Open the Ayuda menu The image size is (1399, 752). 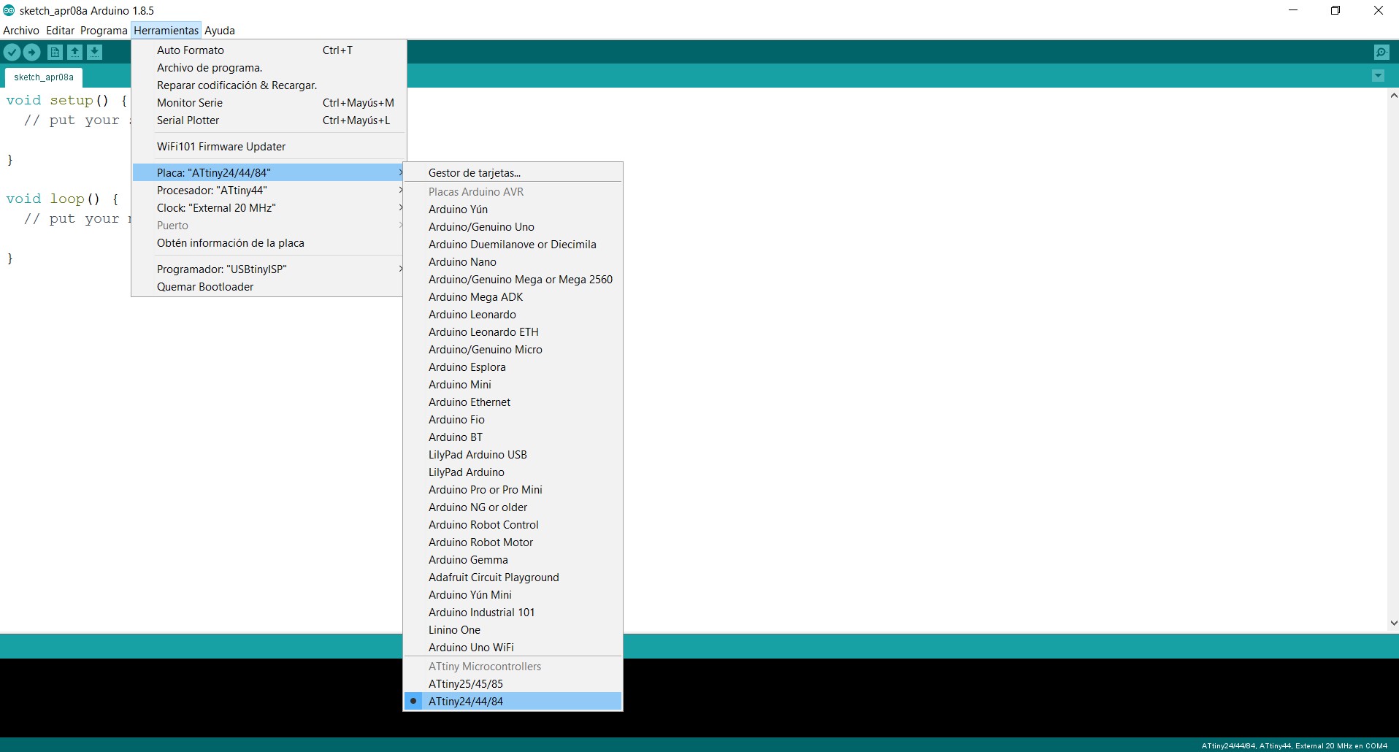[x=220, y=31]
